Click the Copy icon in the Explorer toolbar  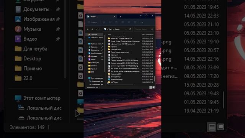(x=110, y=22)
